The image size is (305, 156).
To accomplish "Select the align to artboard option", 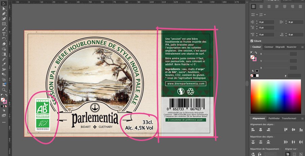I will click(x=288, y=154).
